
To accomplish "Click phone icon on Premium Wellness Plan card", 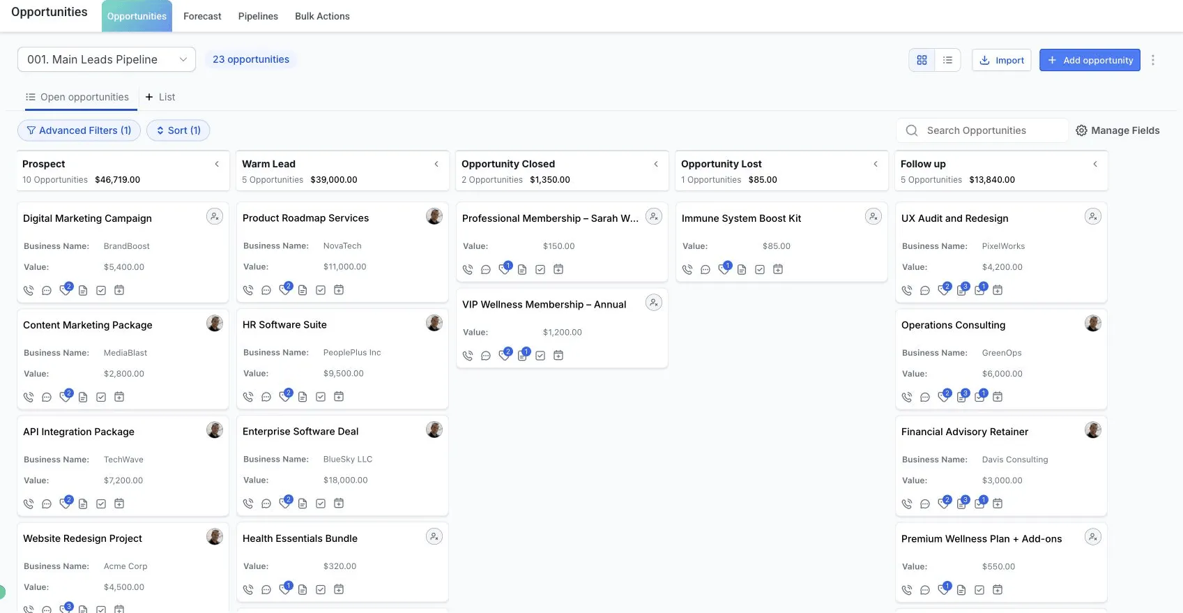I will pyautogui.click(x=907, y=590).
